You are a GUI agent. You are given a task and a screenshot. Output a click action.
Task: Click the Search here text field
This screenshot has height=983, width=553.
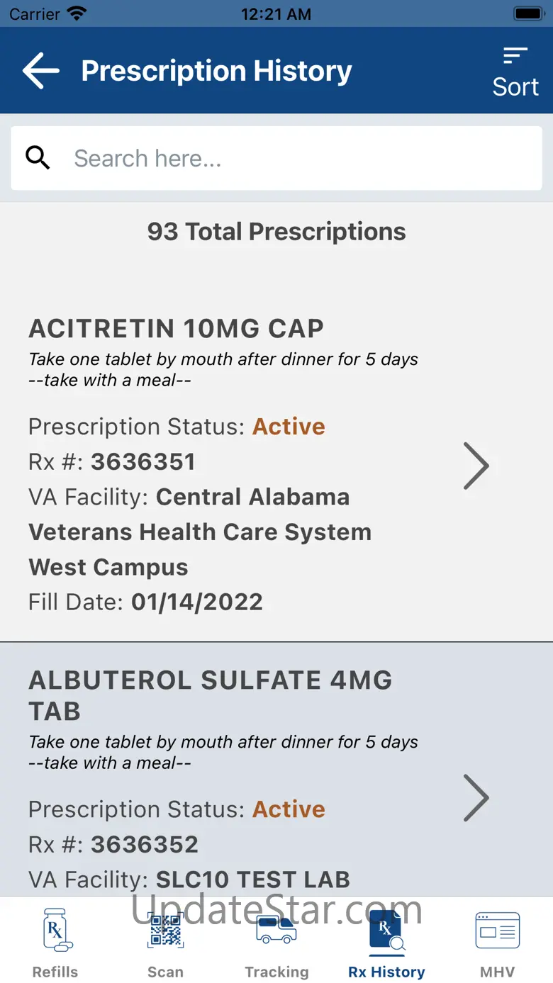[298, 158]
